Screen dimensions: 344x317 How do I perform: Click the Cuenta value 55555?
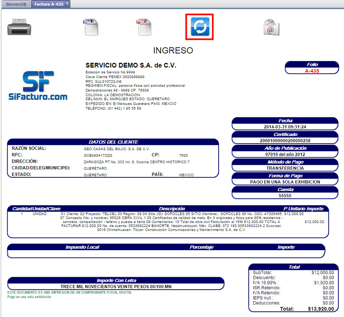tap(285, 196)
